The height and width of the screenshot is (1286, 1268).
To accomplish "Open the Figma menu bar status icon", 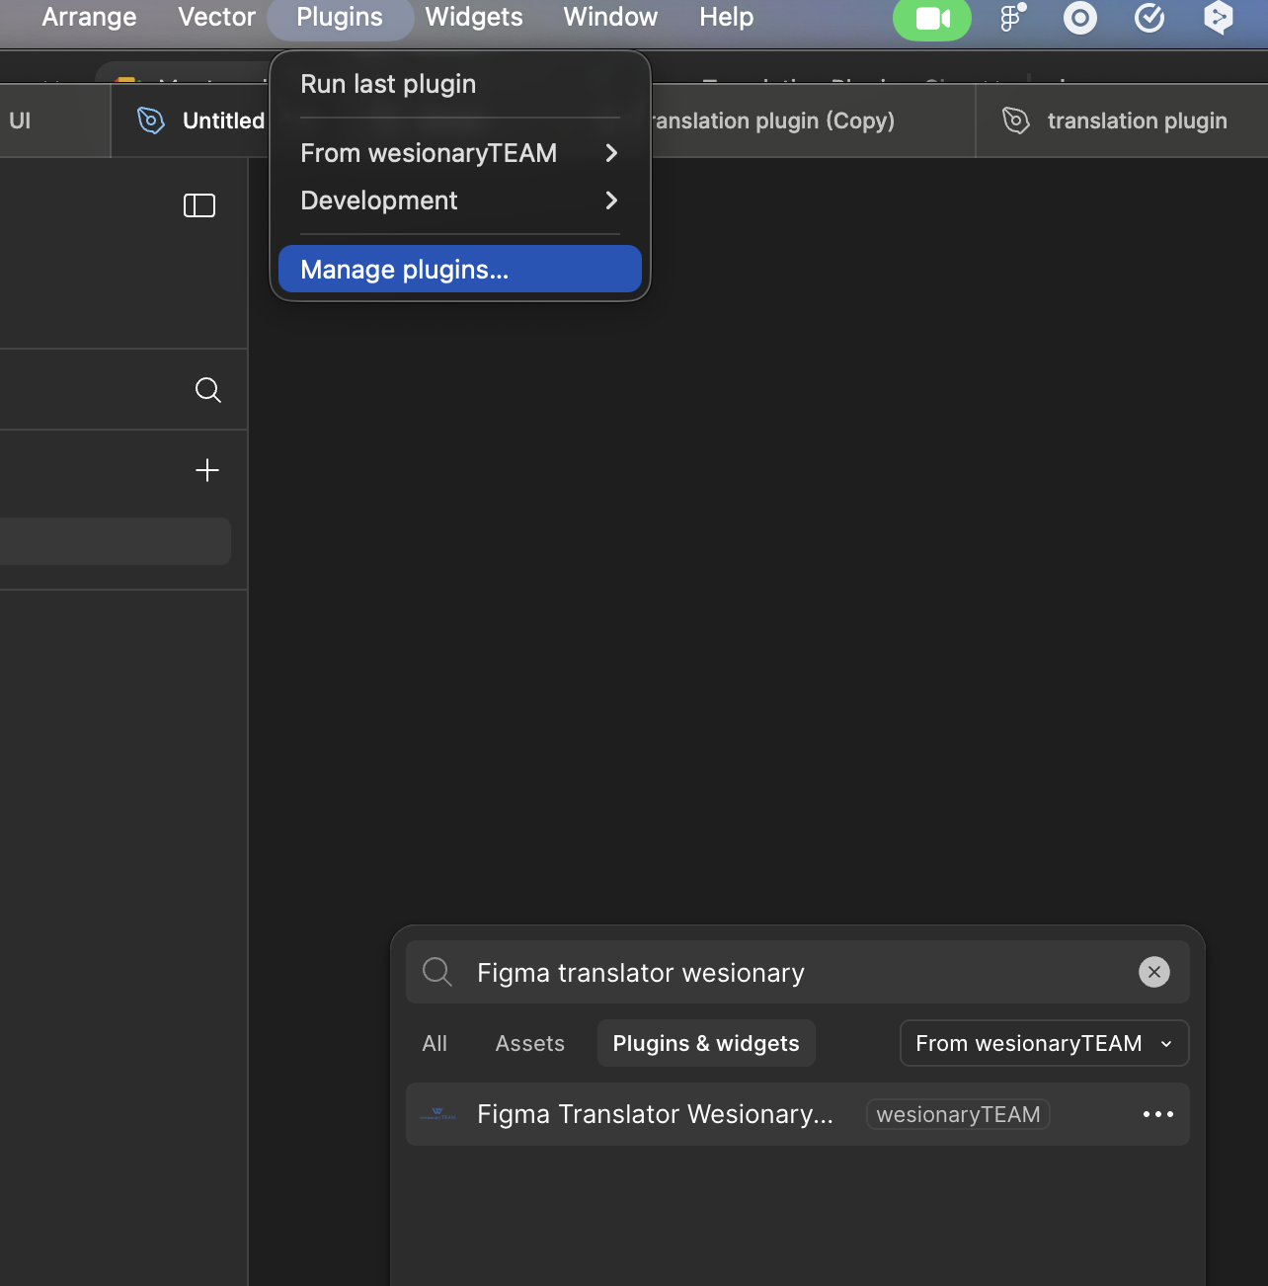I will pyautogui.click(x=1011, y=17).
